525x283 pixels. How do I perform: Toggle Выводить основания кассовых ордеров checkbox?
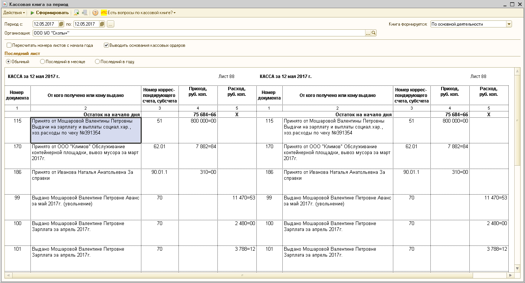[106, 45]
